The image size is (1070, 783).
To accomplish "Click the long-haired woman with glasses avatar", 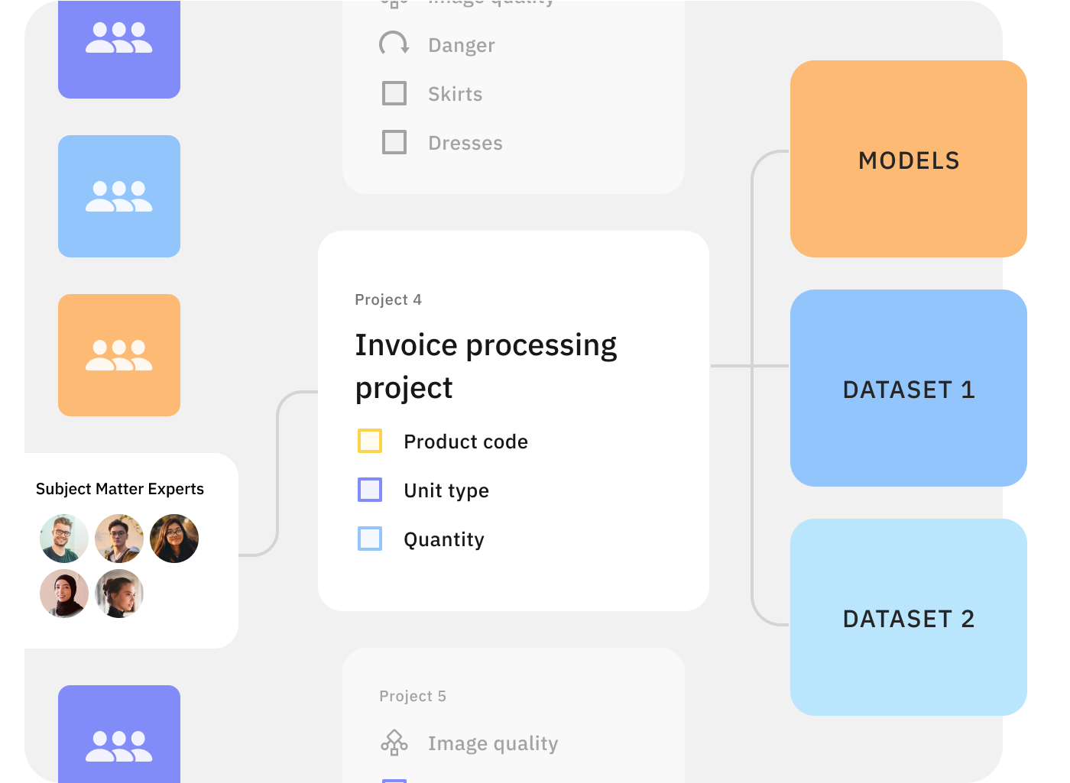I will point(174,539).
